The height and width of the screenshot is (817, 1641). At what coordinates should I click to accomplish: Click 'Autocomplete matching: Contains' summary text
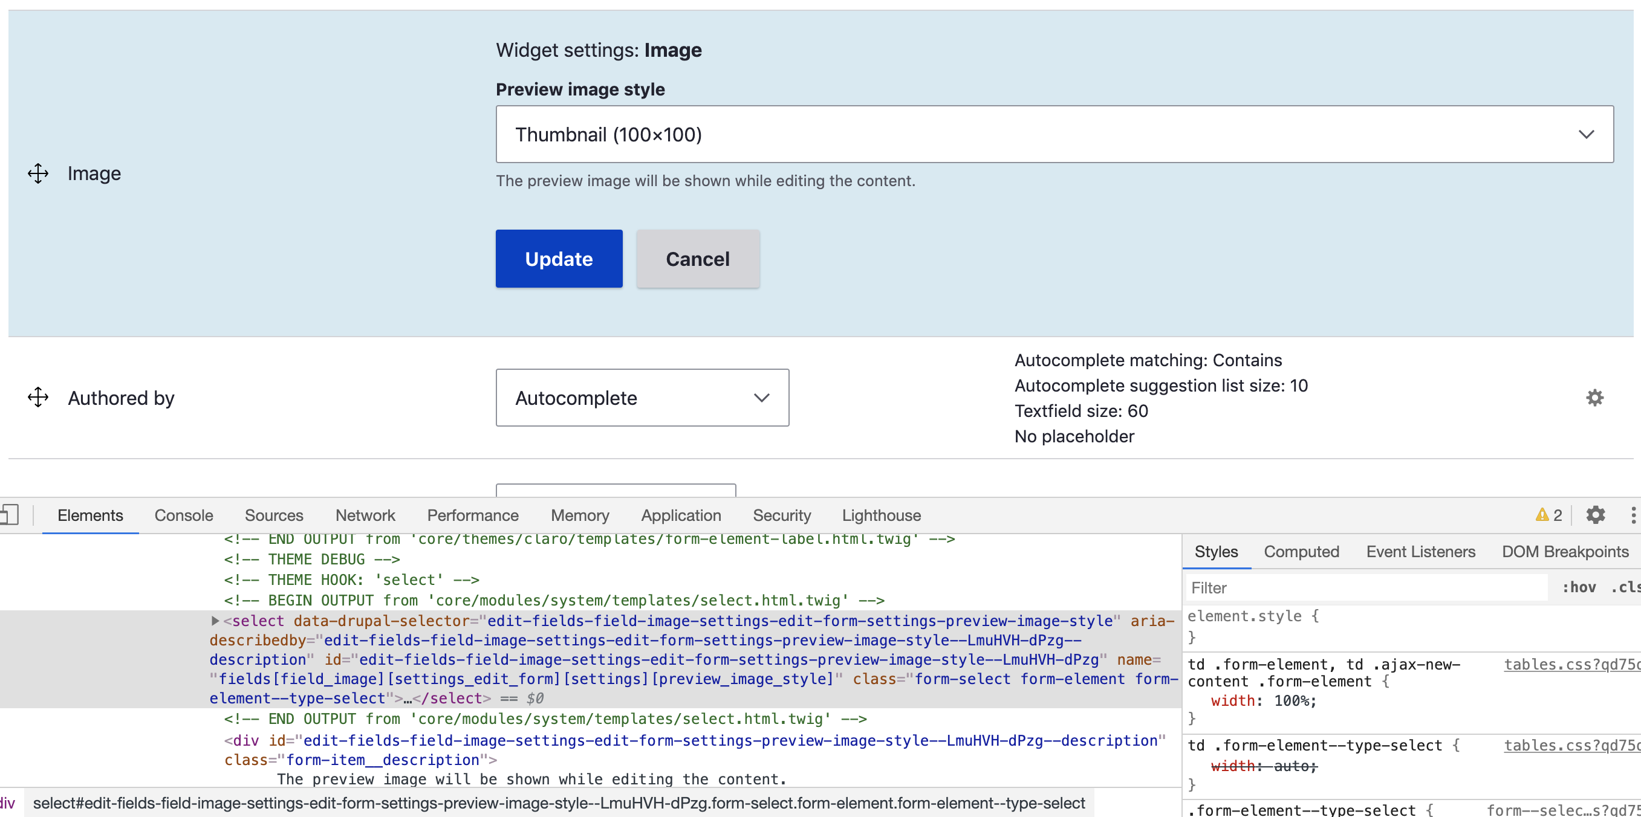[x=1148, y=360]
